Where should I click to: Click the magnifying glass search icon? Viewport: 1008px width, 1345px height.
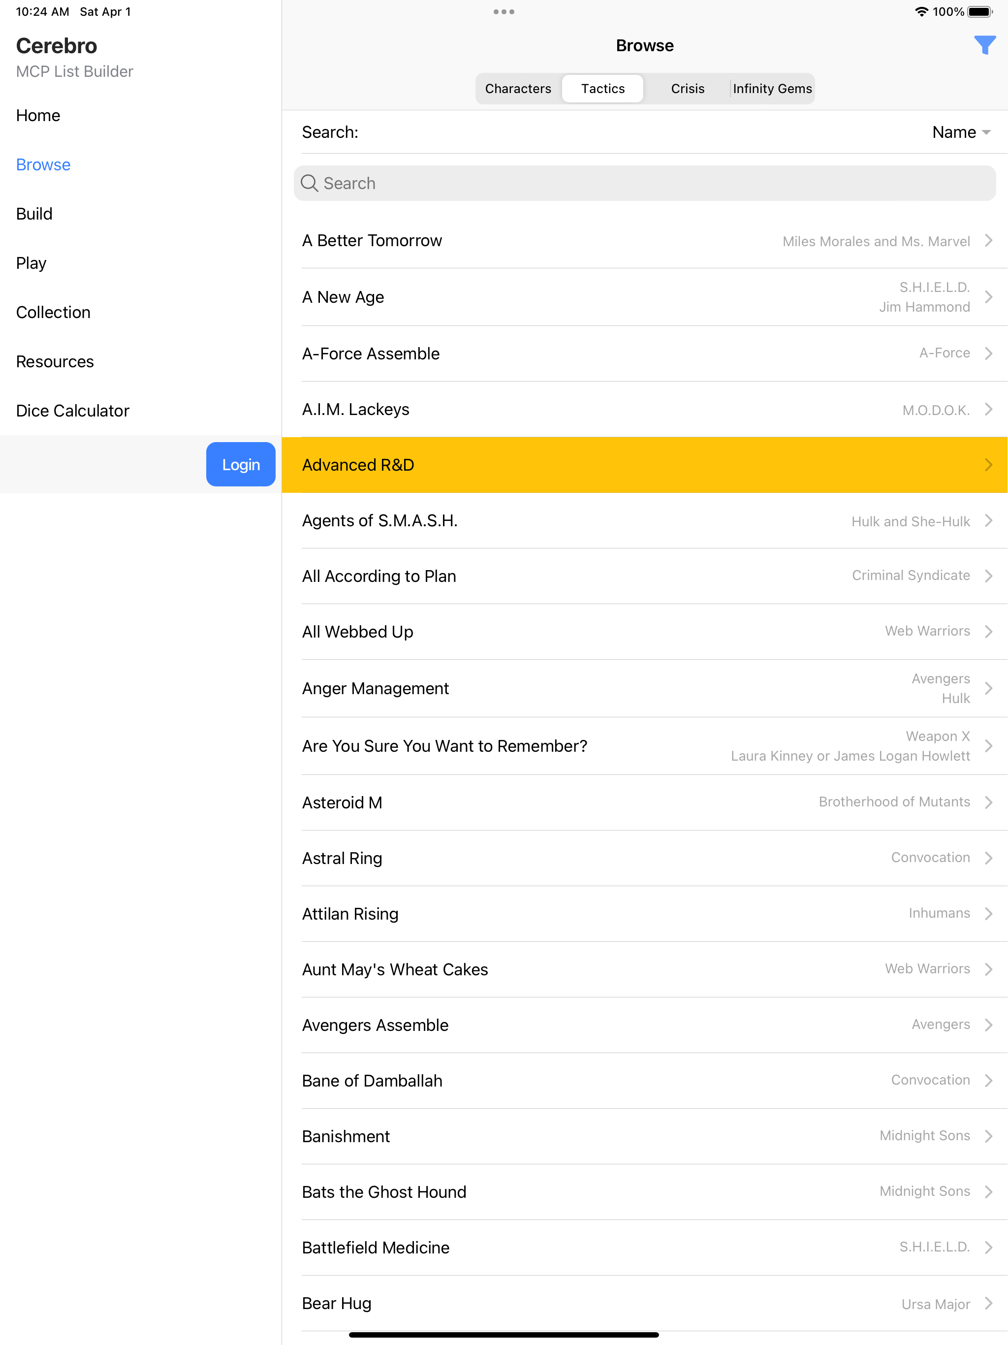coord(310,183)
